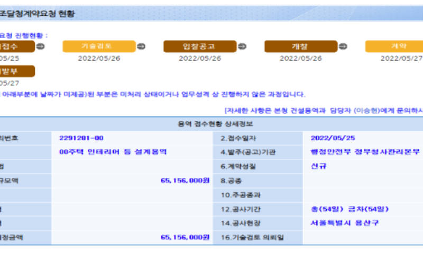The height and width of the screenshot is (254, 423).
Task: Click the arrow icon after 개찰 step
Action: coord(343,46)
